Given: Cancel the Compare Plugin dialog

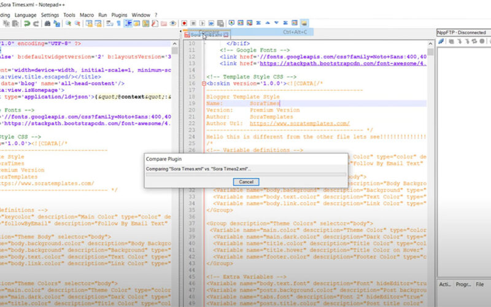Looking at the screenshot, I should [x=246, y=182].
